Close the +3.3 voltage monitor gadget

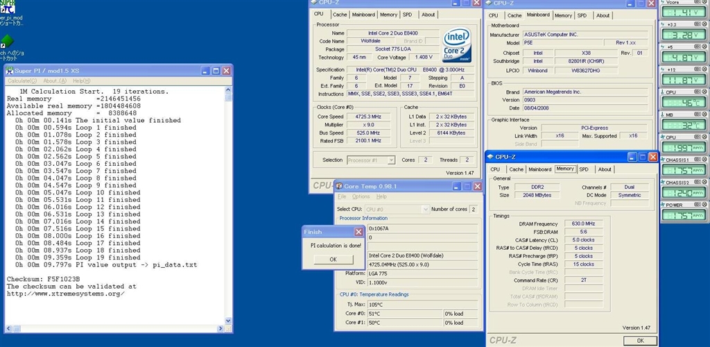(x=704, y=24)
